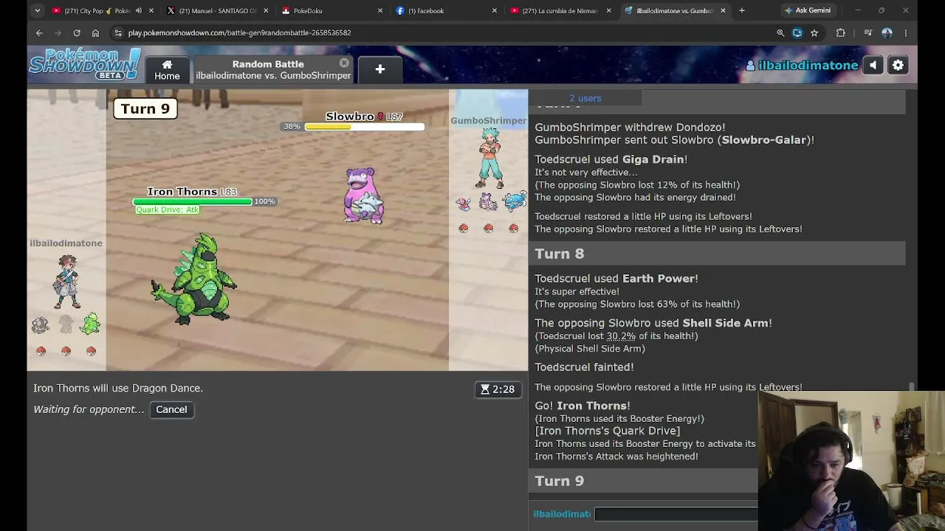Screen dimensions: 945x531
Task: Click the Iron Thorns battle sprite
Action: click(x=195, y=279)
